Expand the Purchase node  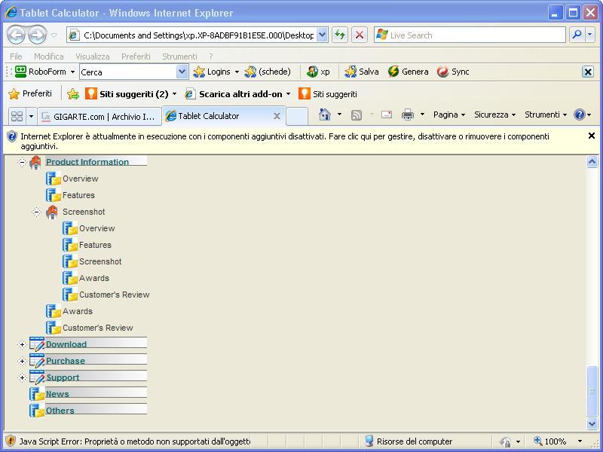(22, 362)
